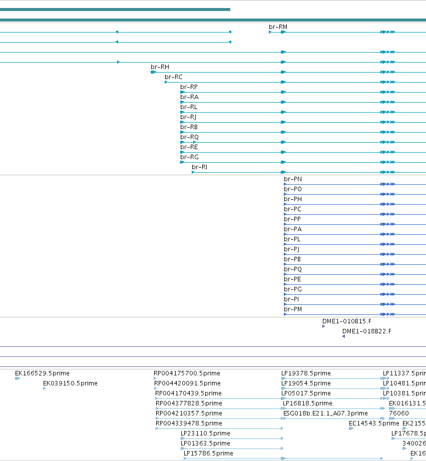The width and height of the screenshot is (426, 461).
Task: Select the LP16818.5prime EST label
Action: [307, 403]
